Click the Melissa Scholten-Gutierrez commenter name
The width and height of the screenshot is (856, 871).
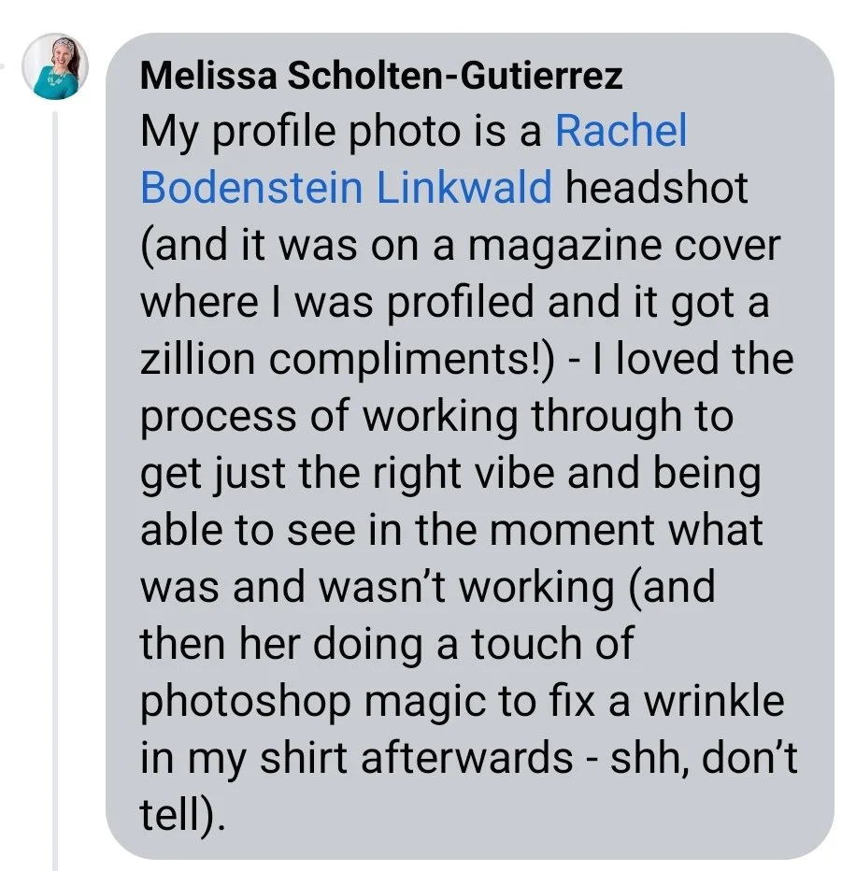[x=381, y=75]
